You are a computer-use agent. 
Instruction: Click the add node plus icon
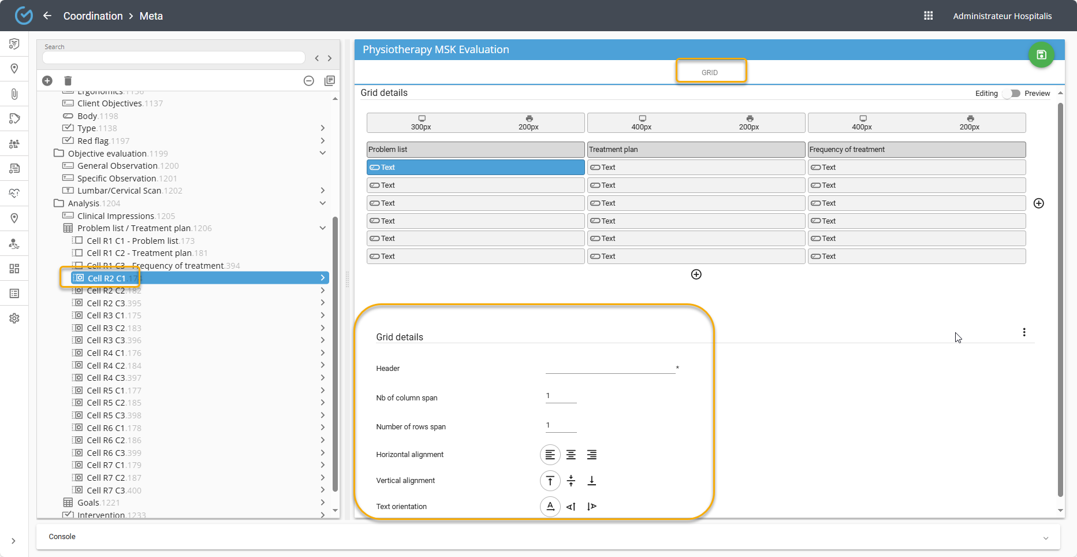click(x=47, y=81)
